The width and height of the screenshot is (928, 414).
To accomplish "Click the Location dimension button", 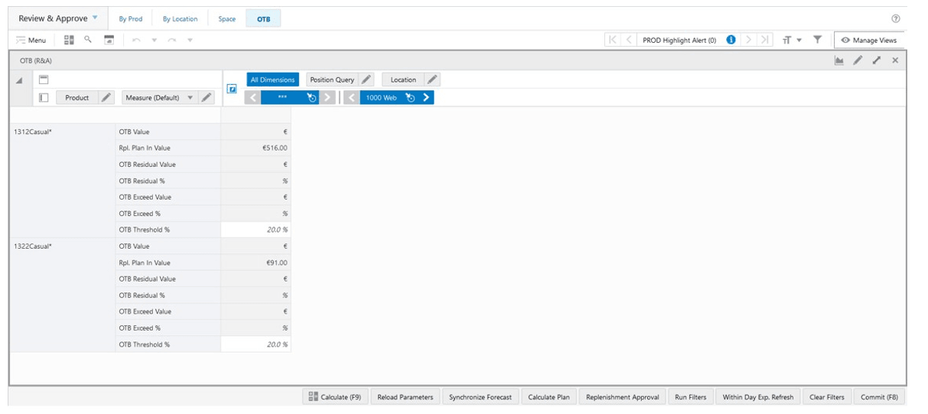I will pyautogui.click(x=403, y=80).
